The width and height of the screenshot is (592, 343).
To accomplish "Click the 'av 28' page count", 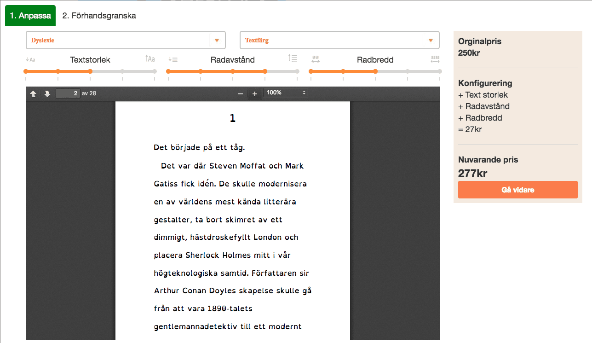I will point(89,93).
